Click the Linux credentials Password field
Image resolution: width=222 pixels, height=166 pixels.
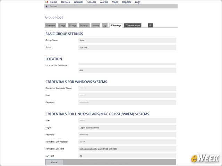[127, 135]
